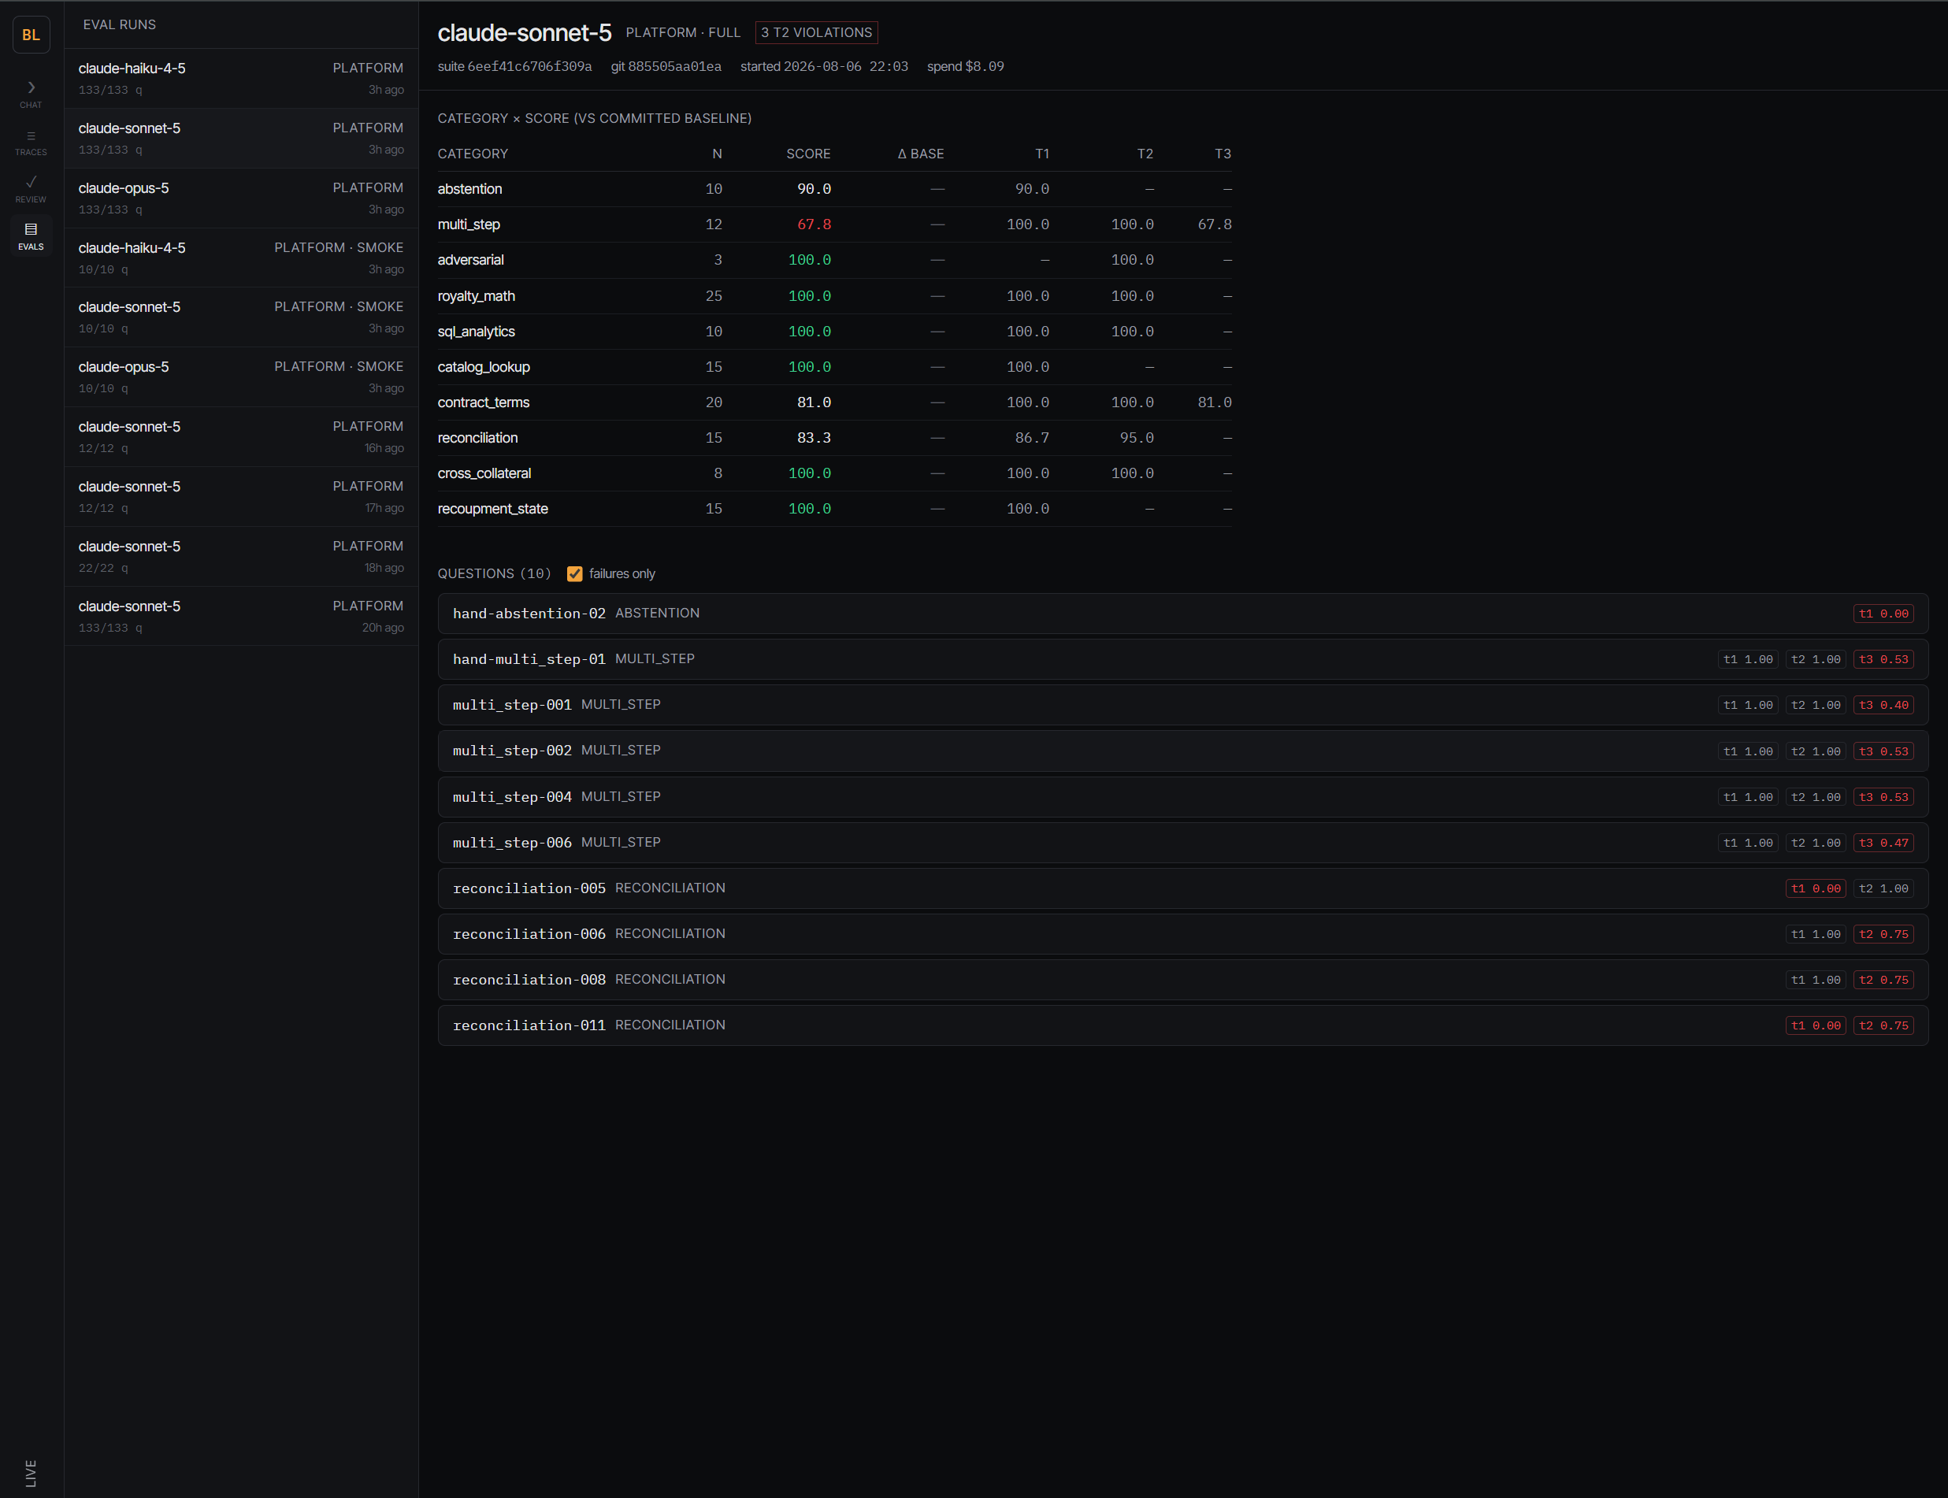Select the recoupment_state category row
1948x1498 pixels.
pyautogui.click(x=834, y=509)
